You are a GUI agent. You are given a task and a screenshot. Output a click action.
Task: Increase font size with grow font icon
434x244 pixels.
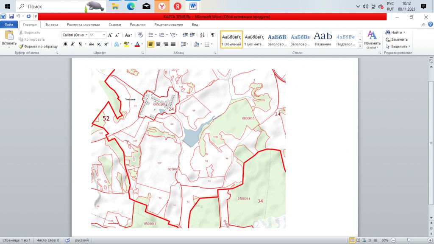point(110,35)
